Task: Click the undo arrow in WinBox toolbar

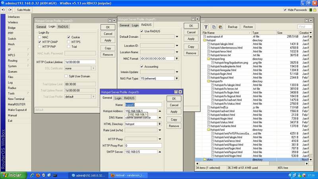Action: pyautogui.click(x=4, y=9)
